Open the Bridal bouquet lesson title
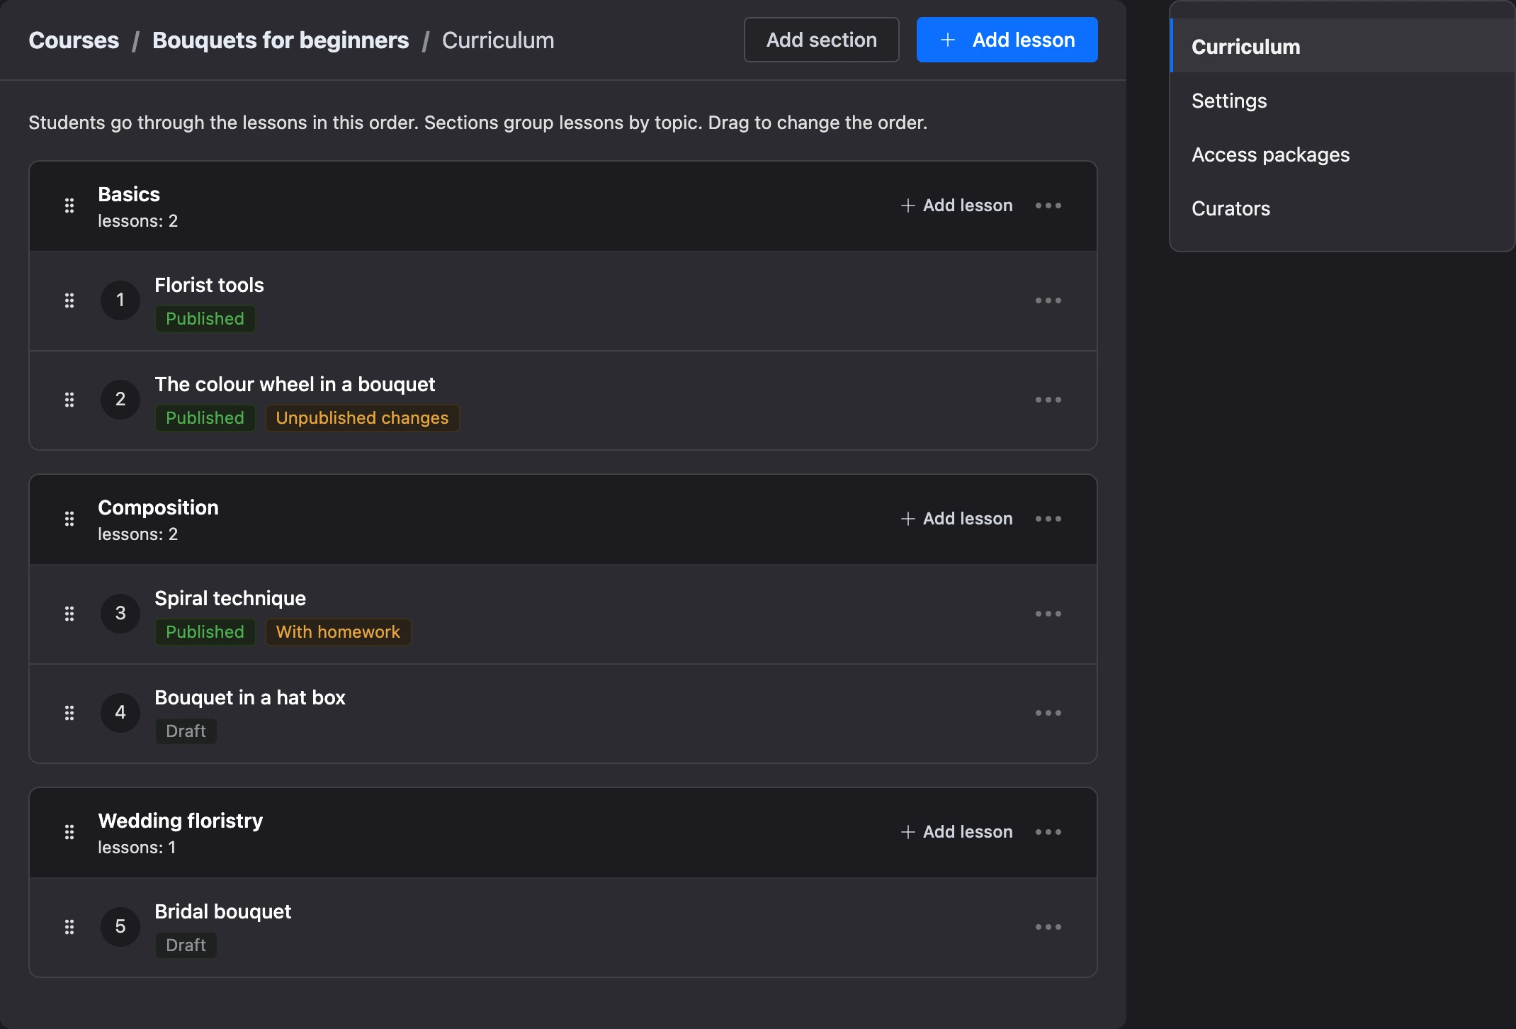Screen dimensions: 1516x1029 point(223,911)
